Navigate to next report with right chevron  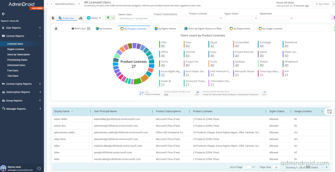[51, 4]
